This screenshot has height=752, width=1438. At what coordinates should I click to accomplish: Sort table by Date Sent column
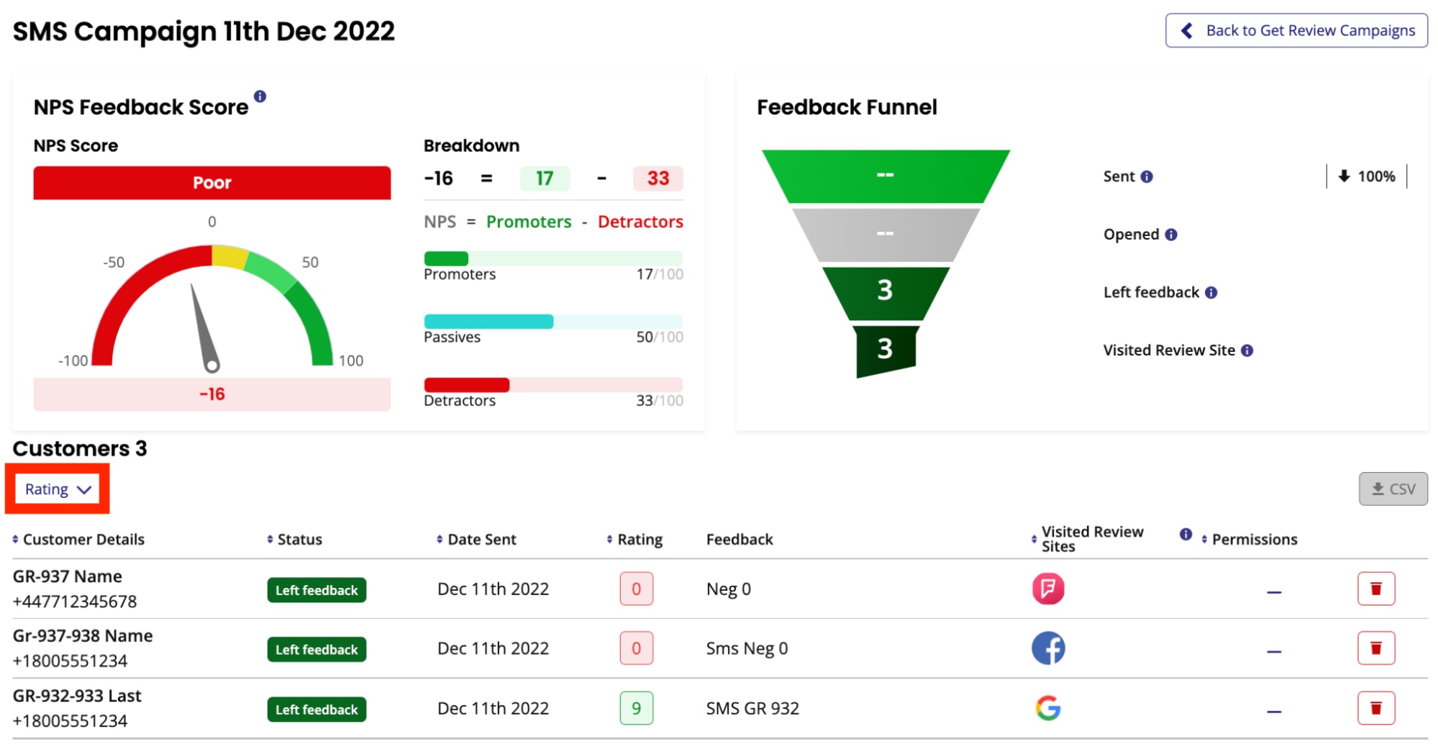476,540
